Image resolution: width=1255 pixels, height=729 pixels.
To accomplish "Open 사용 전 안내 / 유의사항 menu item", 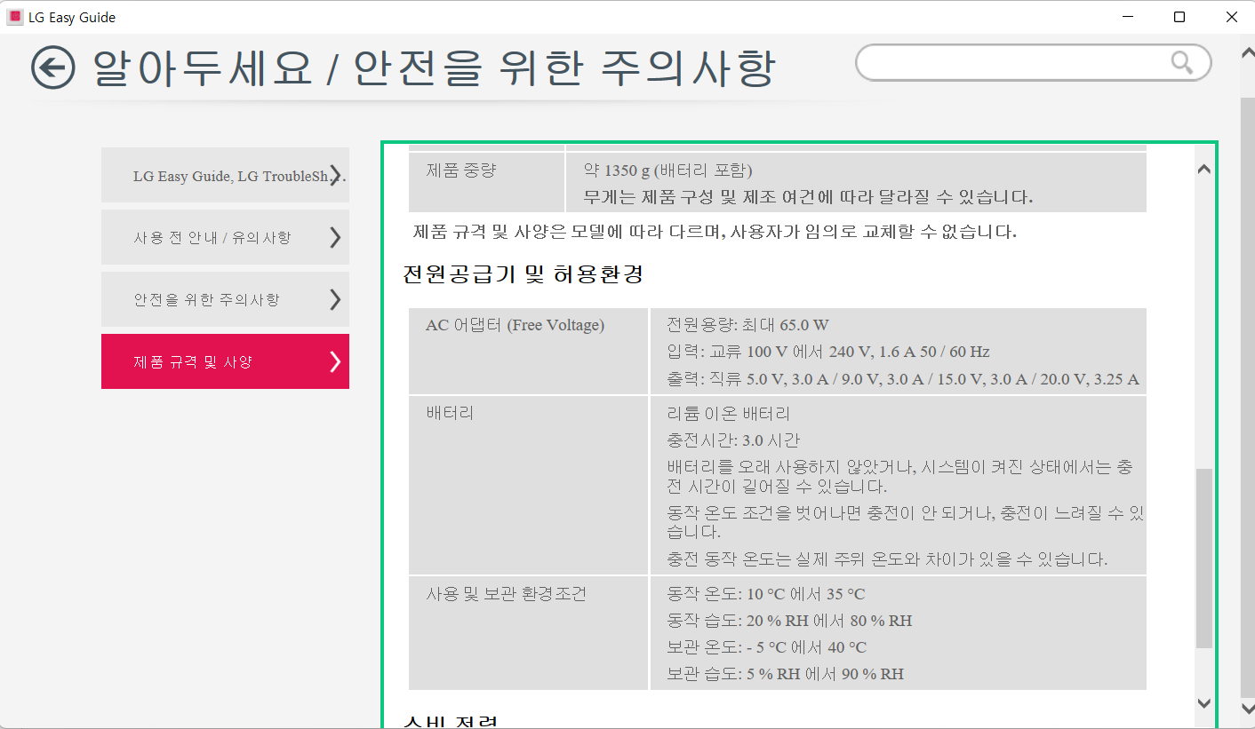I will tap(225, 237).
